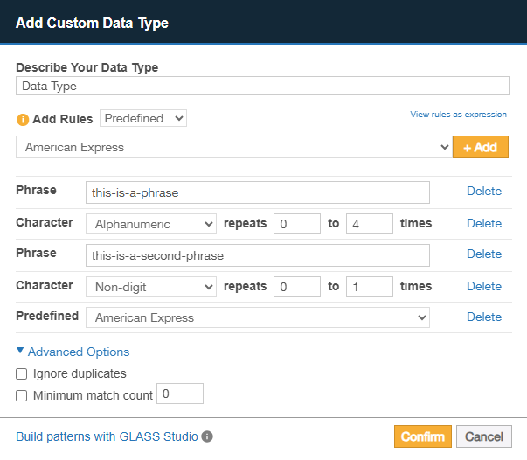Image resolution: width=527 pixels, height=460 pixels.
Task: Click the orange info icon beside Add Rules
Action: pyautogui.click(x=23, y=119)
